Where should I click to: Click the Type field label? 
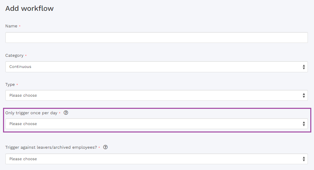click(10, 84)
